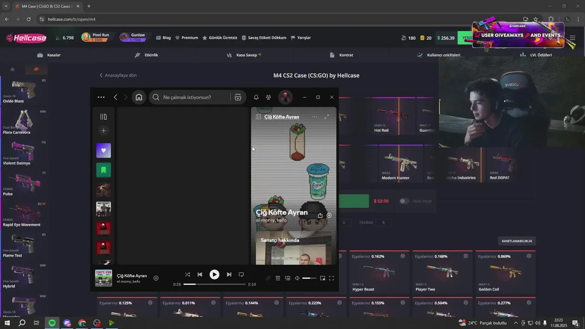Screen dimensions: 585x329
Task: Toggle repeat in Spotify player
Action: (x=241, y=275)
